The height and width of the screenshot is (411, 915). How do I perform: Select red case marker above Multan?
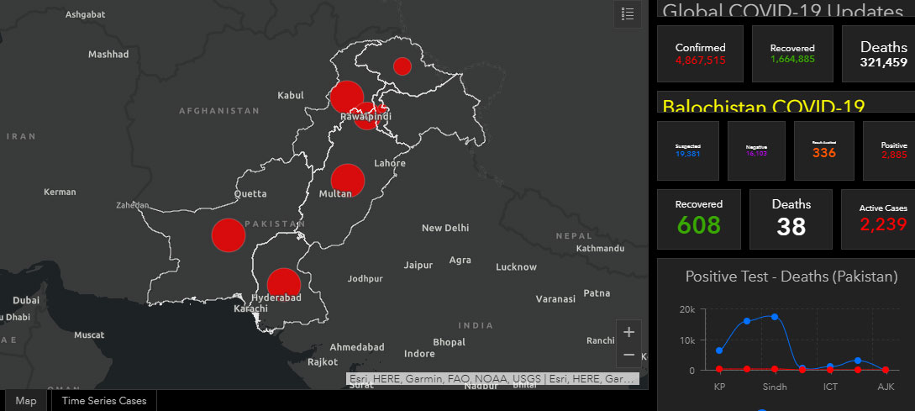[347, 180]
